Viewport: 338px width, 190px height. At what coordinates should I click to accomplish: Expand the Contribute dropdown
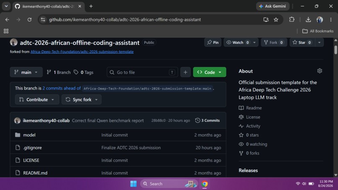pyautogui.click(x=37, y=99)
